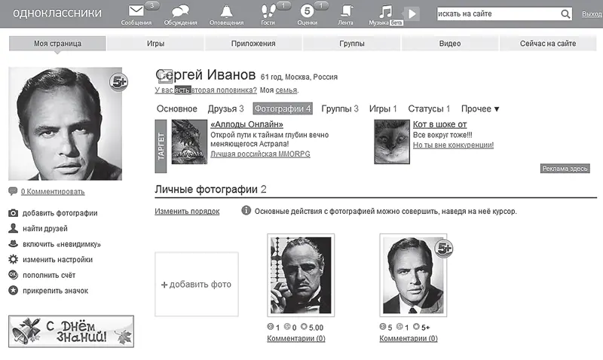Open the Обсуждения speech bubbles icon
Image resolution: width=603 pixels, height=360 pixels.
(x=180, y=11)
